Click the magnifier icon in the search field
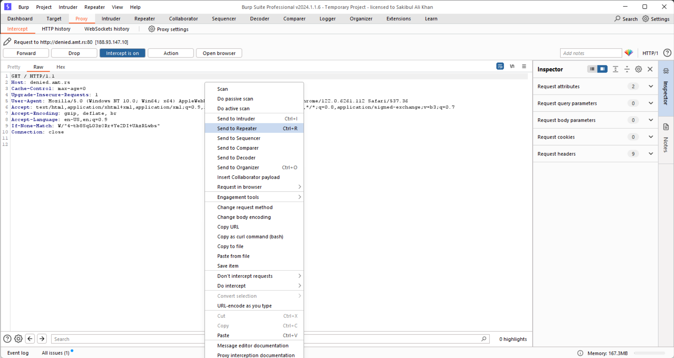 coord(484,339)
